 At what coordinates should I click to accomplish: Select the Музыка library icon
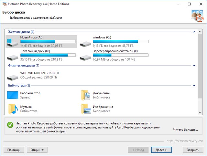point(13,109)
